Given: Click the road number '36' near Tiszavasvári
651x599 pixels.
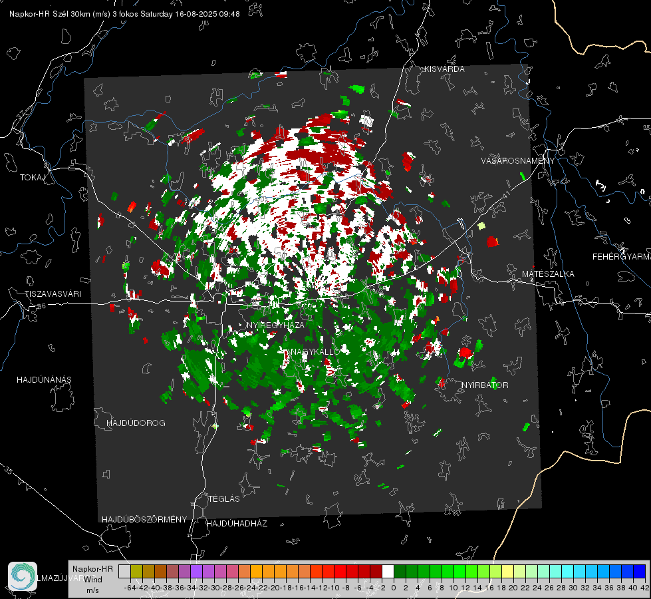Looking at the screenshot, I should coord(41,306).
